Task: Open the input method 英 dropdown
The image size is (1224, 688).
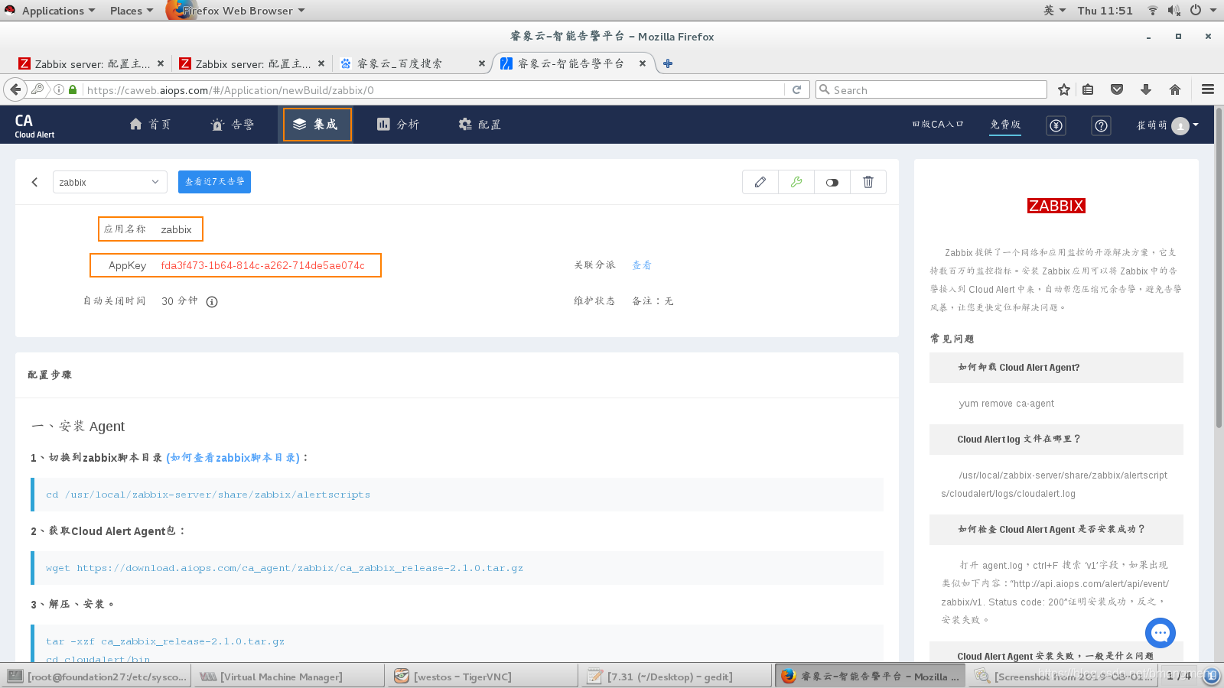Action: click(1054, 11)
